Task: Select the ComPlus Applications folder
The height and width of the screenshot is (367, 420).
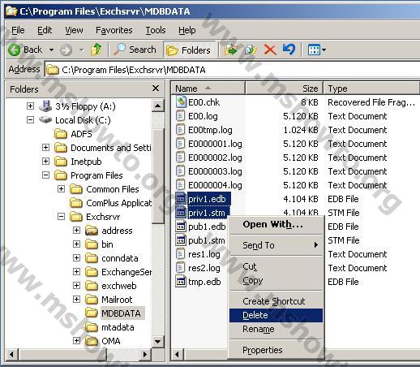Action: [110, 203]
